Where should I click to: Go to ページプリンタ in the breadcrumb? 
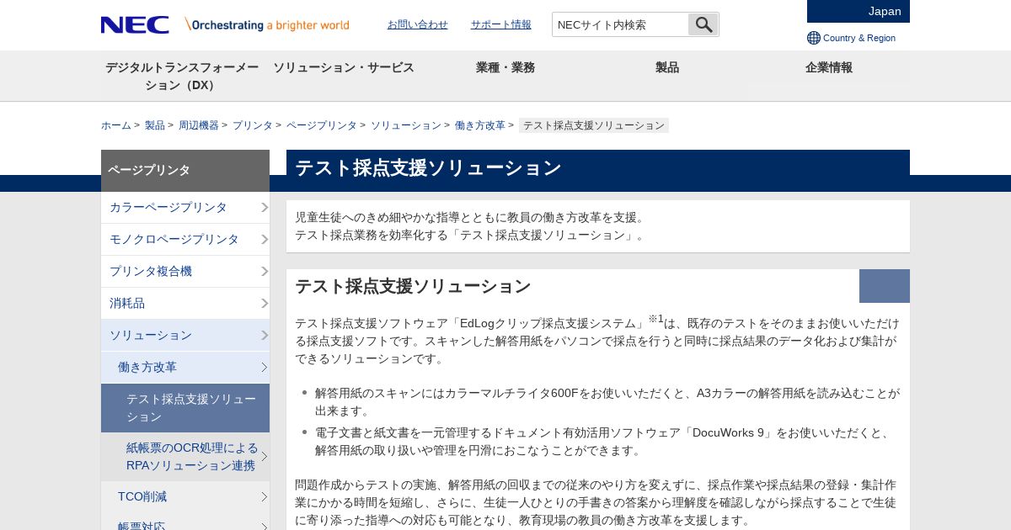click(322, 125)
